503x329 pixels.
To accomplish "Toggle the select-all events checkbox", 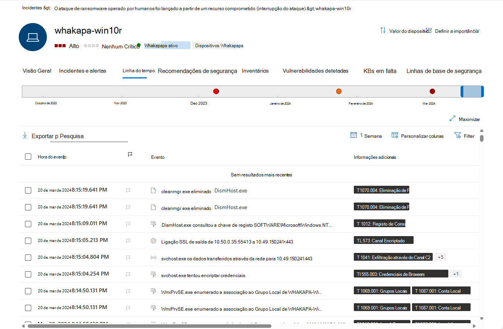I will (28, 156).
